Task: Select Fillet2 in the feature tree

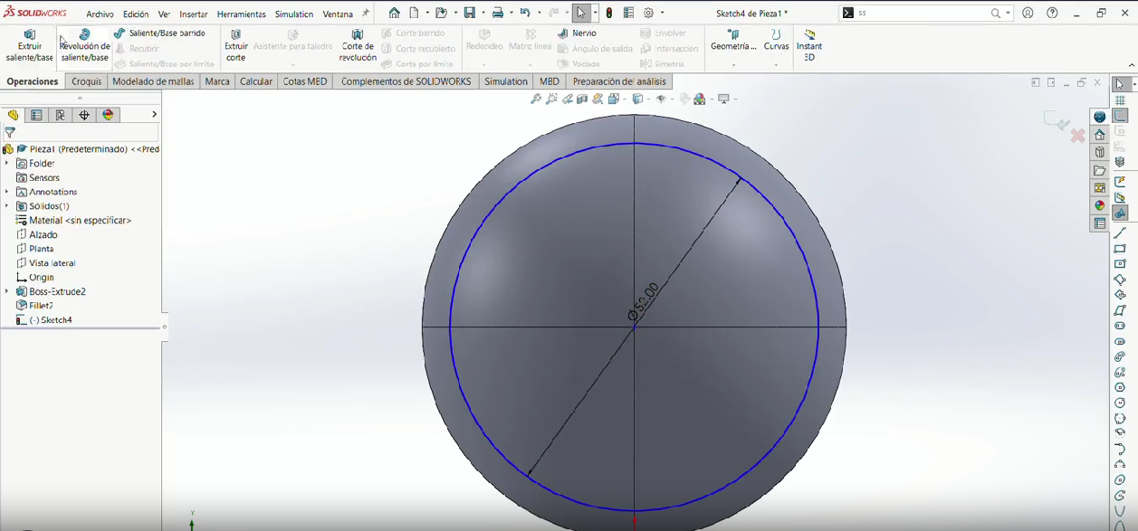Action: click(35, 306)
